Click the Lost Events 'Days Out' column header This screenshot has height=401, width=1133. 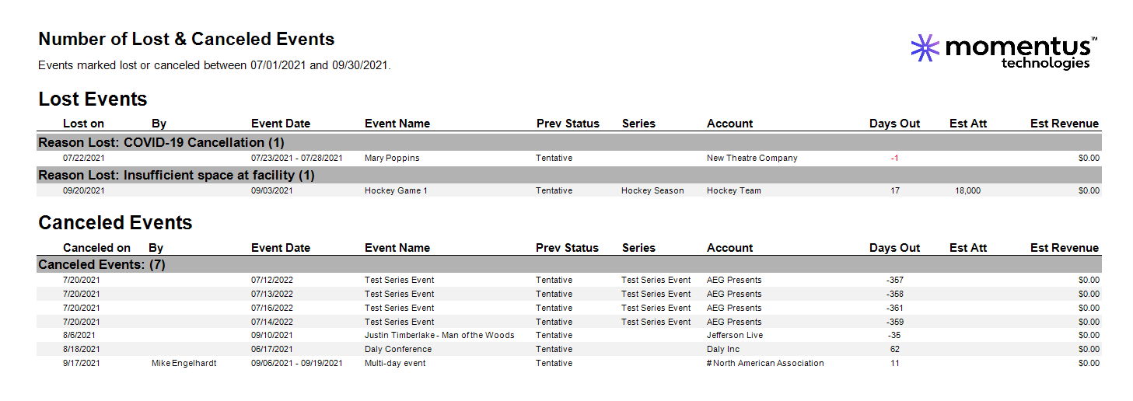click(894, 124)
